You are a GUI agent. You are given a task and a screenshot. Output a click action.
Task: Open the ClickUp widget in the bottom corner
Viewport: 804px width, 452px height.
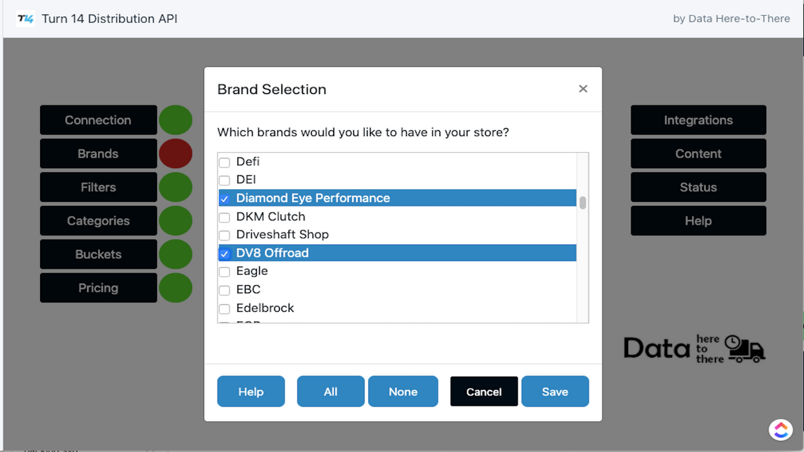coord(780,429)
